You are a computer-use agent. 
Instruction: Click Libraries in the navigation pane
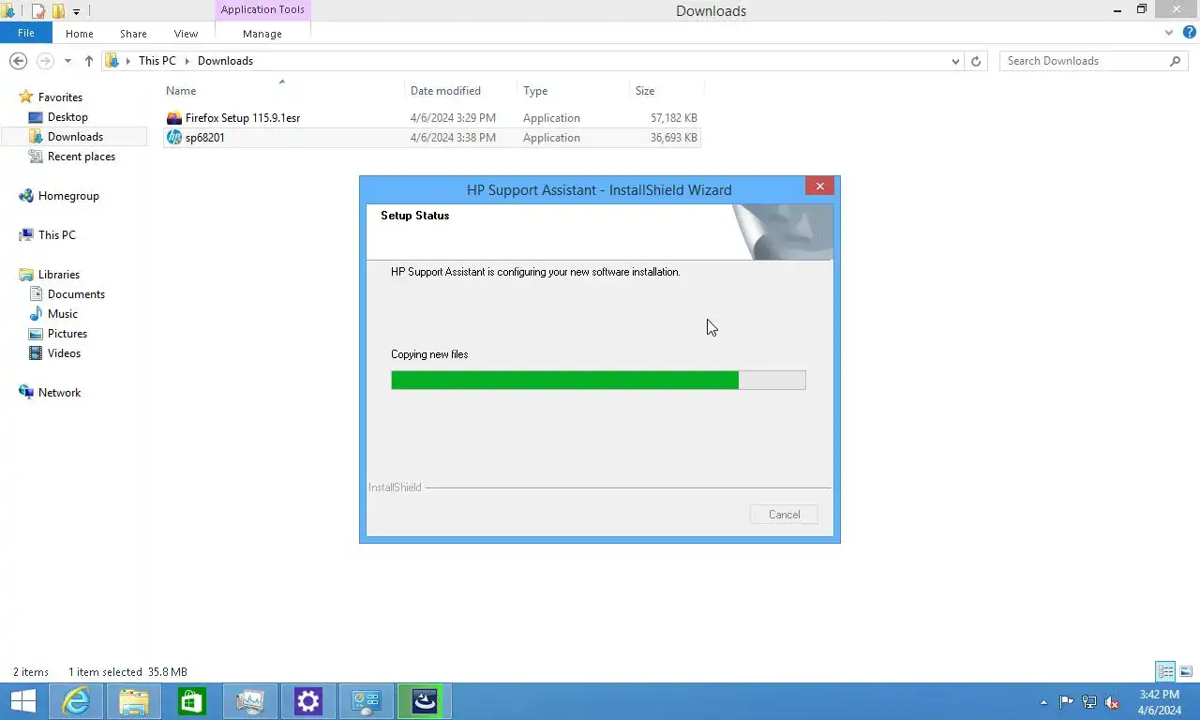point(59,275)
